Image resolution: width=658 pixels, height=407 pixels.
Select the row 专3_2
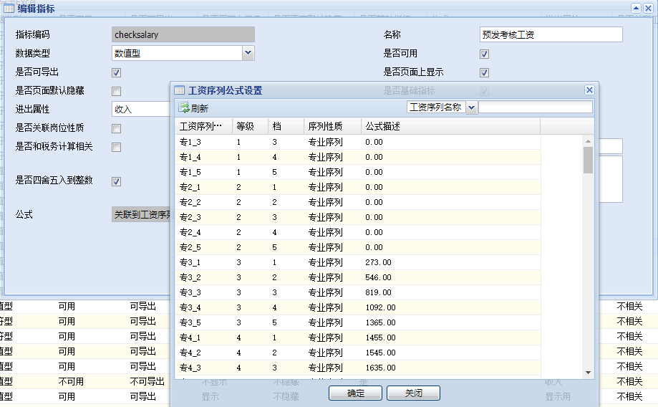click(x=357, y=277)
